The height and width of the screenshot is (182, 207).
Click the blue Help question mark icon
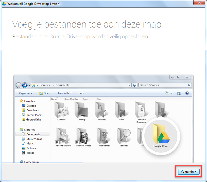click(187, 93)
